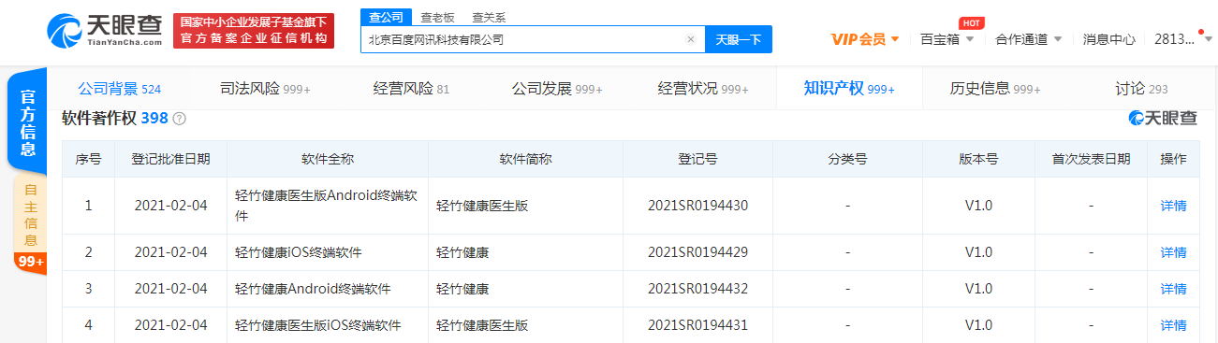
Task: Click 首次发表日期 column header
Action: point(1091,159)
